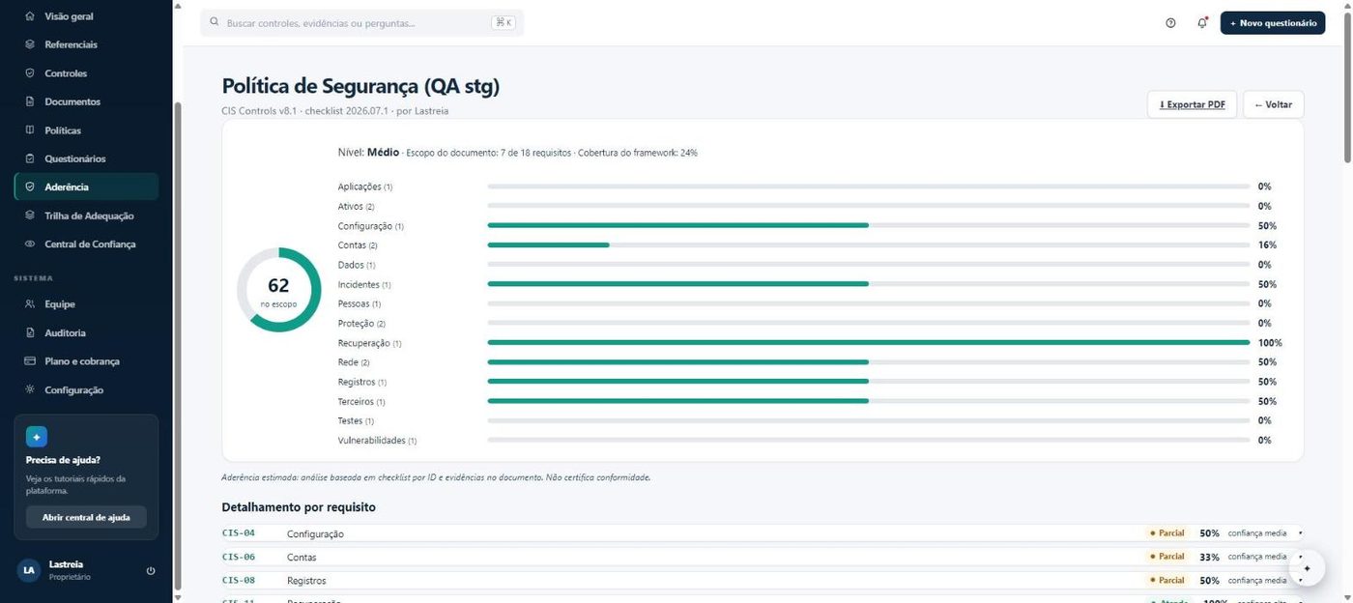Export the report with Exportar PDF
Viewport: 1353px width, 603px height.
pyautogui.click(x=1192, y=104)
